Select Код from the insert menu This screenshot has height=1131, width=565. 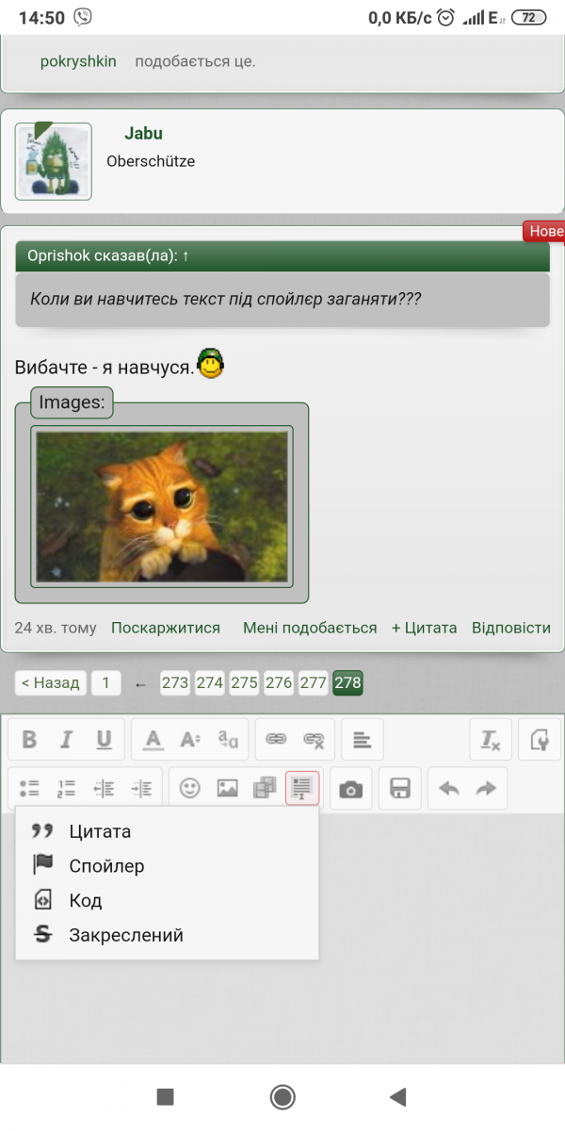pos(167,900)
